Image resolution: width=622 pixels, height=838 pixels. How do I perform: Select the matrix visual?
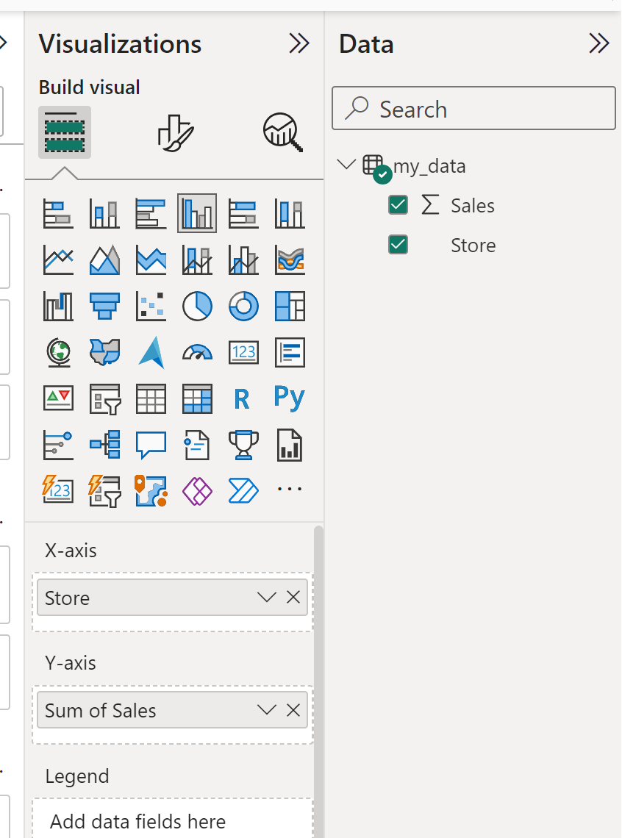click(197, 398)
